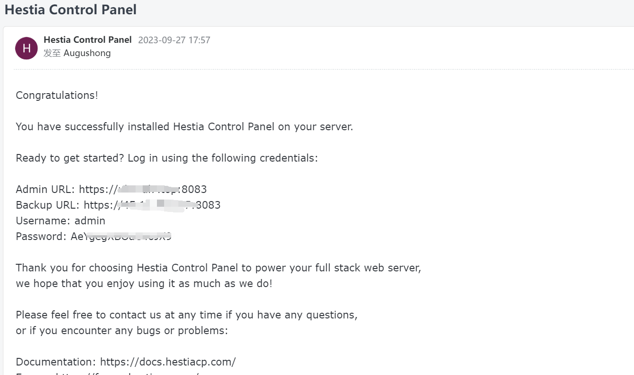Click the email subject heading at top
Screen dimensions: 634x375
pos(70,10)
